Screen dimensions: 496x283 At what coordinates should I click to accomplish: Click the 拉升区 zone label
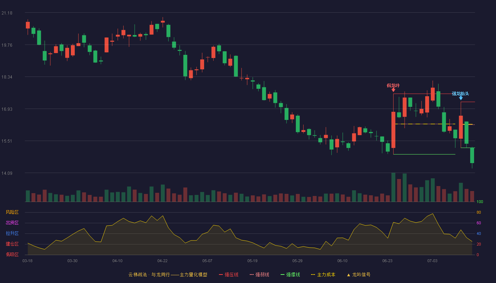(x=12, y=233)
